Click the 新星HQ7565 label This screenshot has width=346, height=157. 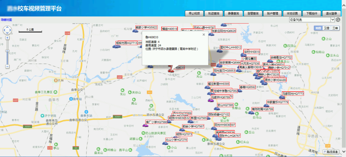[x=199, y=118]
